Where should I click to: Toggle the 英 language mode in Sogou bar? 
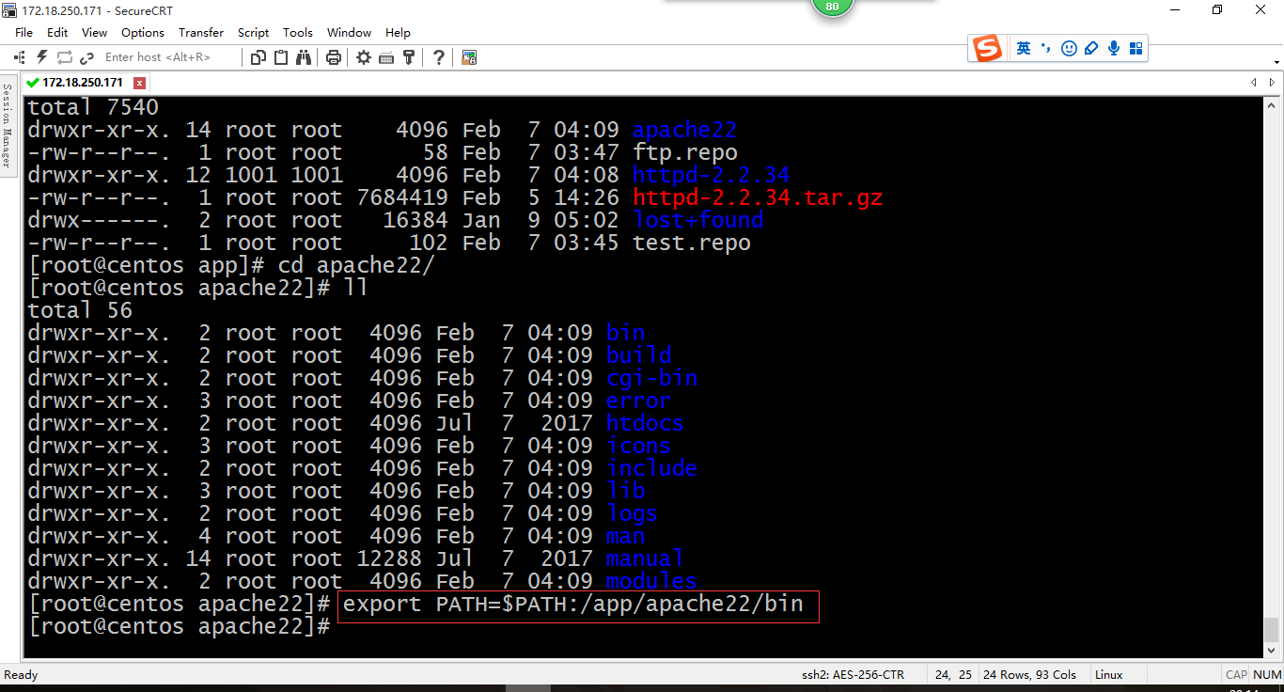[1024, 48]
